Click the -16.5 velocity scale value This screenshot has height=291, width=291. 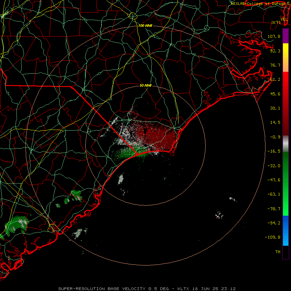(x=274, y=151)
